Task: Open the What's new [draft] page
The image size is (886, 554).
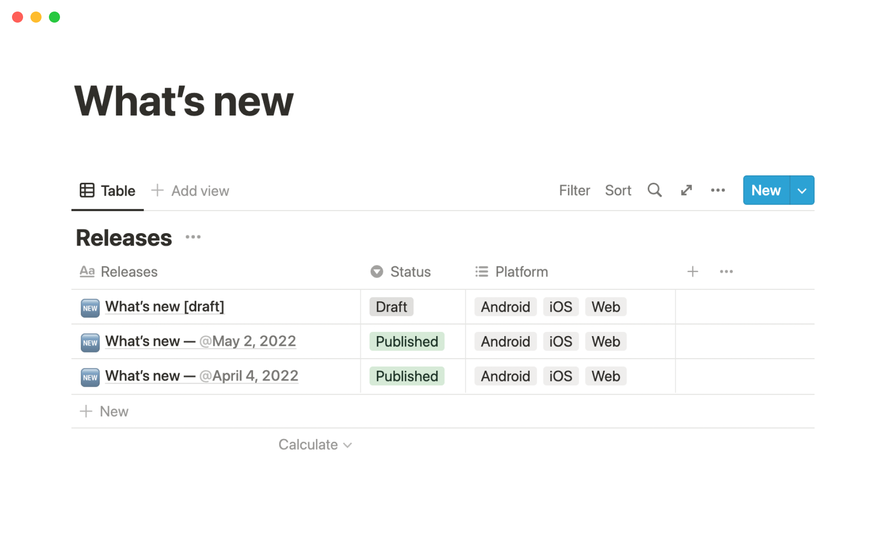Action: tap(165, 307)
